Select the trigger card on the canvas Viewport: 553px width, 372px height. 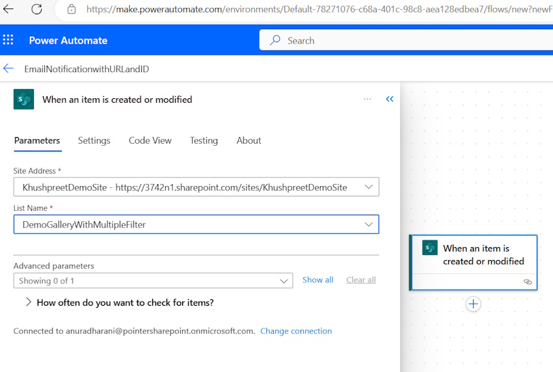(473, 262)
